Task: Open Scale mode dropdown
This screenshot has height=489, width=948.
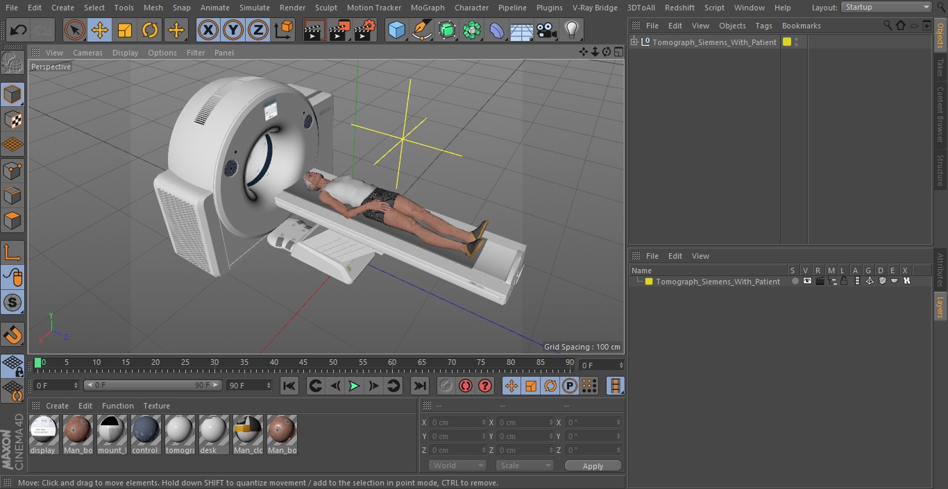Action: 525,465
